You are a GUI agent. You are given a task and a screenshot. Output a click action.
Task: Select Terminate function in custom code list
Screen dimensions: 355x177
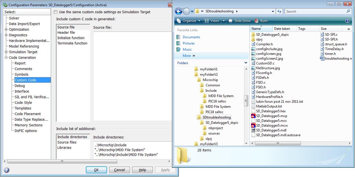click(72, 43)
